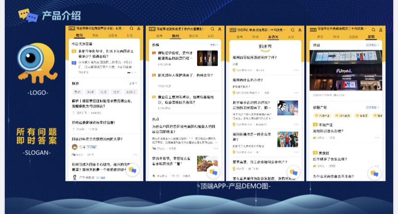Open question 为什么河南饮食走不出去?
This screenshot has height=214, width=398.
click(333, 176)
